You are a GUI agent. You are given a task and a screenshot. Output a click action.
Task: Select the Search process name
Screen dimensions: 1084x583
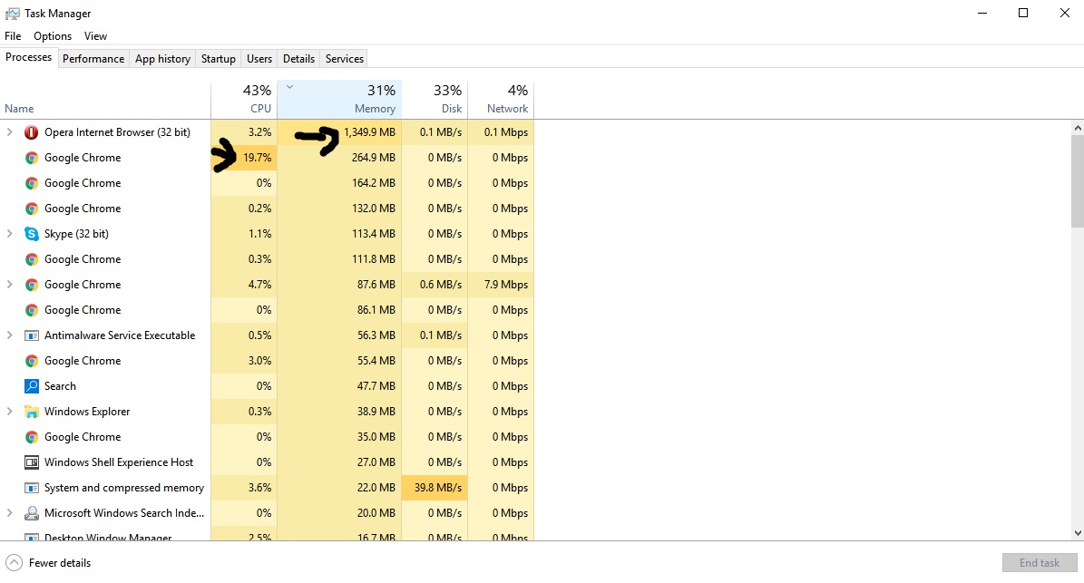60,386
